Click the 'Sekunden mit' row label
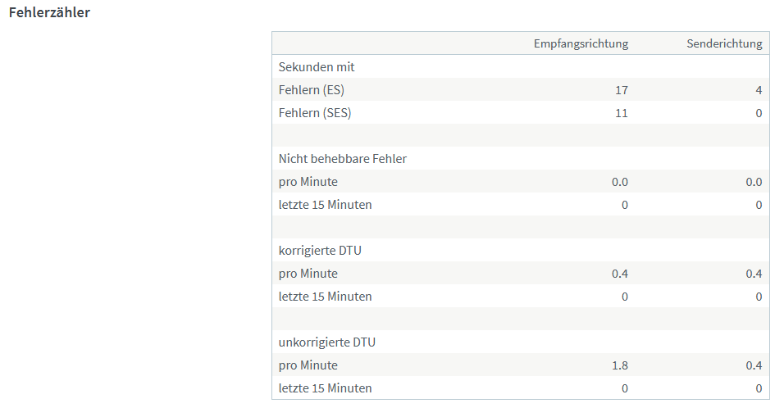The width and height of the screenshot is (784, 408). pos(317,67)
